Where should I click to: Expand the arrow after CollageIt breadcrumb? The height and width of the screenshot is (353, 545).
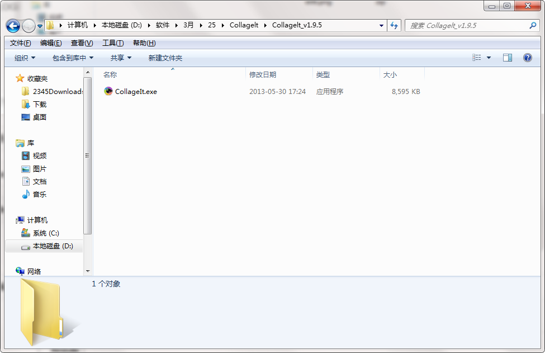point(266,25)
